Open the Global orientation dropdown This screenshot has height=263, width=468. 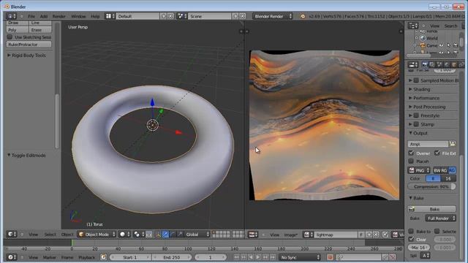tap(197, 235)
